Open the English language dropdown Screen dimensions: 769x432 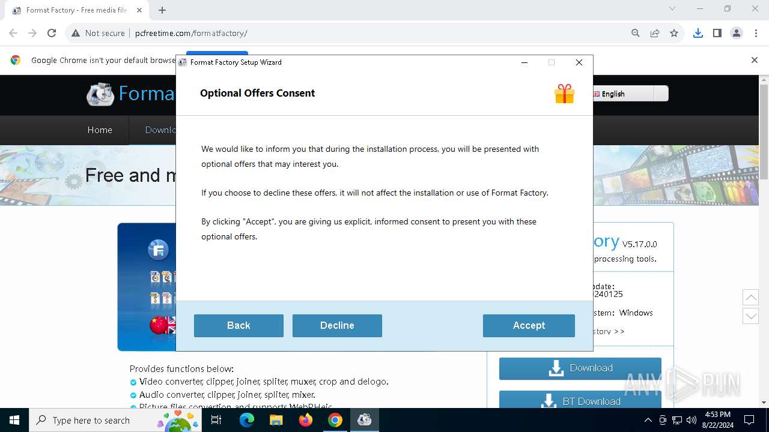point(630,94)
